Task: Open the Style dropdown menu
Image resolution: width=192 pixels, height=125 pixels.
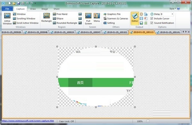Action: click(172, 9)
